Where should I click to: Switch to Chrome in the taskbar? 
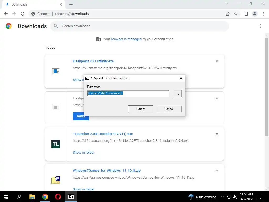pyautogui.click(x=45, y=197)
